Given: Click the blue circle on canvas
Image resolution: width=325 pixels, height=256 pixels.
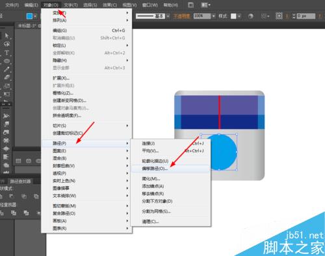Looking at the screenshot, I should coord(223,152).
